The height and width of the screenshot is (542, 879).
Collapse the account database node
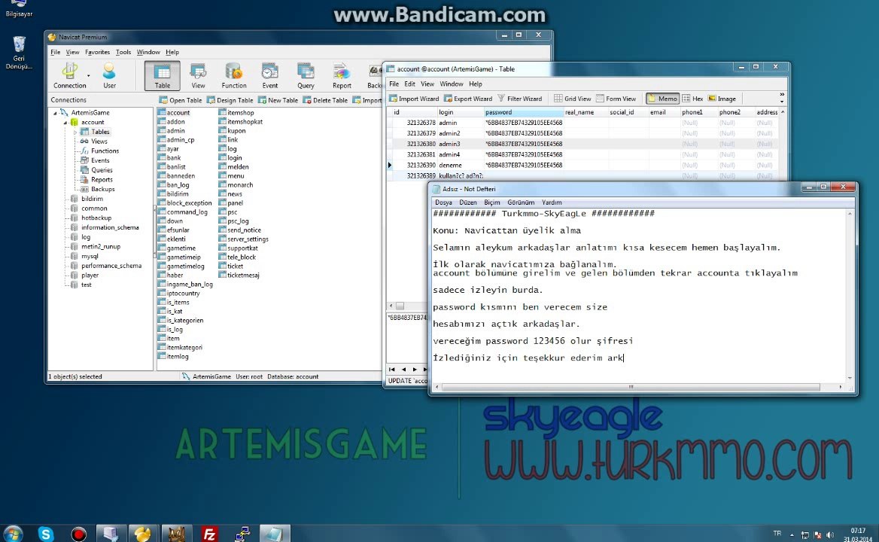[x=65, y=122]
